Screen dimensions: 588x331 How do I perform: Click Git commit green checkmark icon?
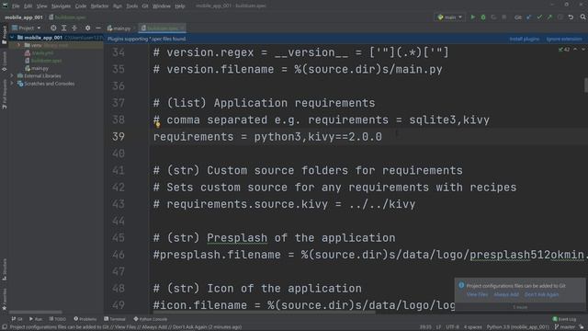point(539,17)
